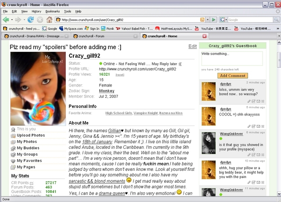Open WangGui4ever's profile from 6 minutes ago comment
281x202 pixels.
(x=231, y=133)
